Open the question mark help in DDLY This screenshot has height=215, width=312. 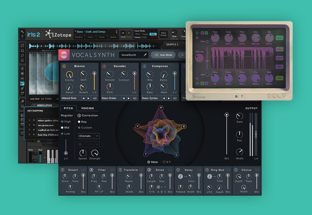click(x=242, y=96)
